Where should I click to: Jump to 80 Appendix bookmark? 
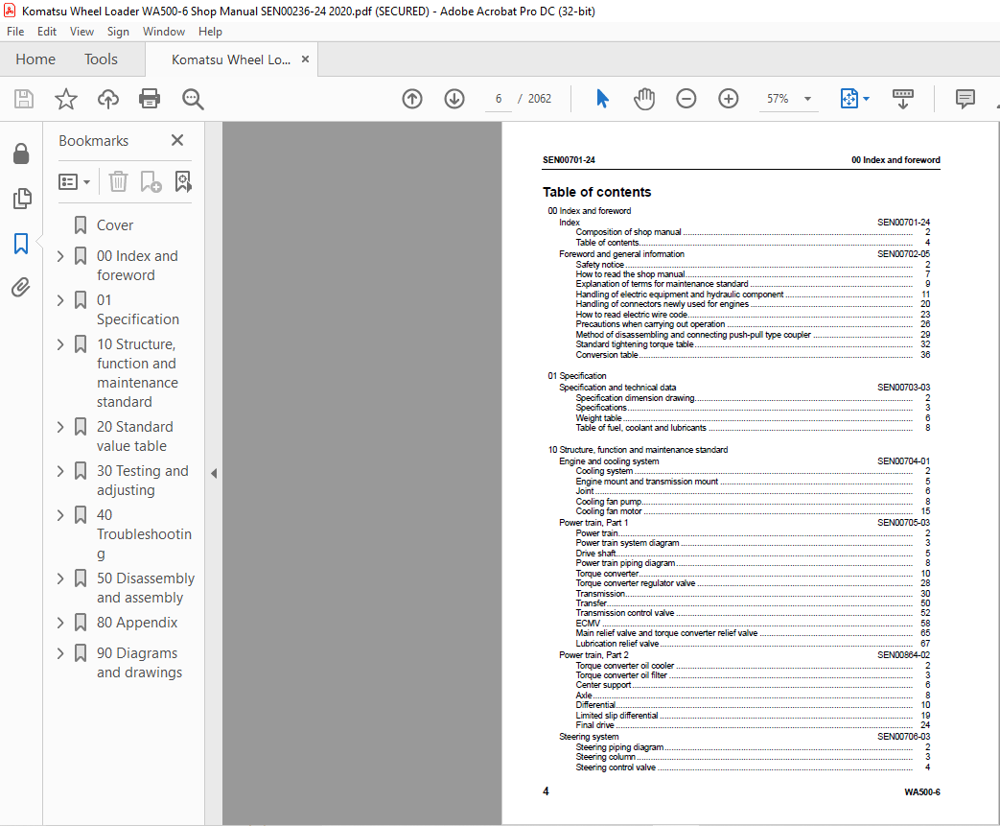coord(137,623)
